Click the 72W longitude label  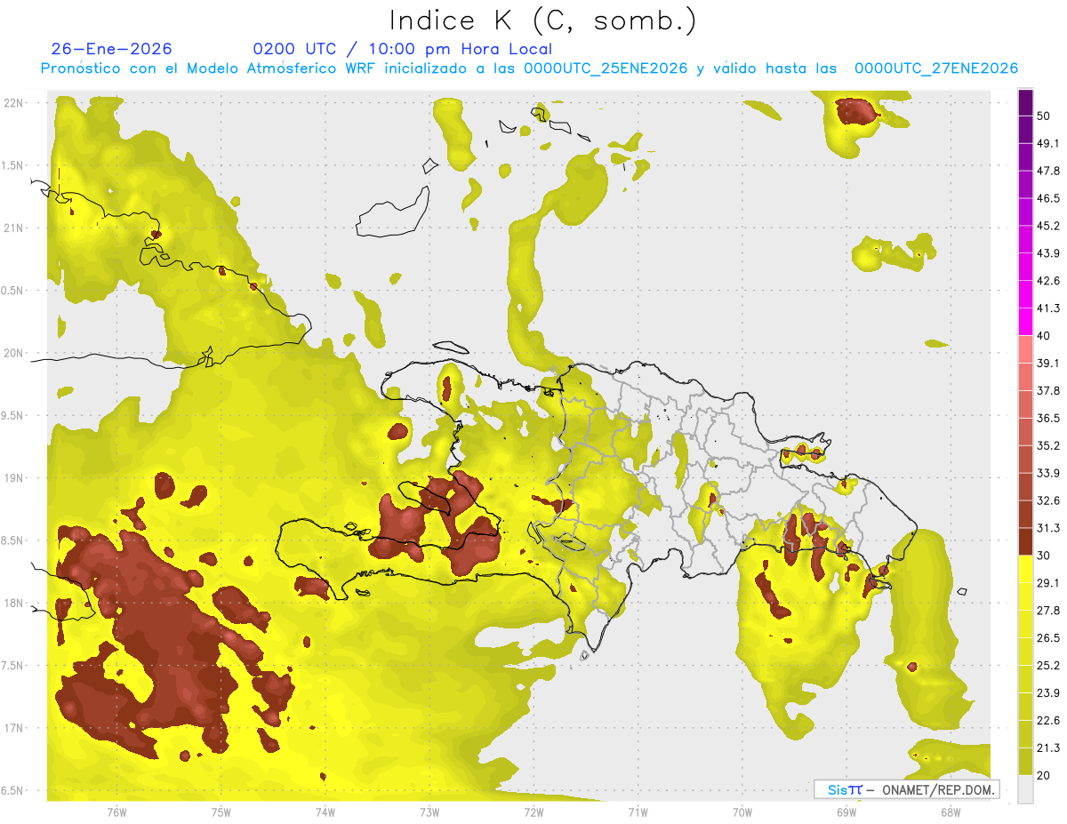[x=533, y=812]
